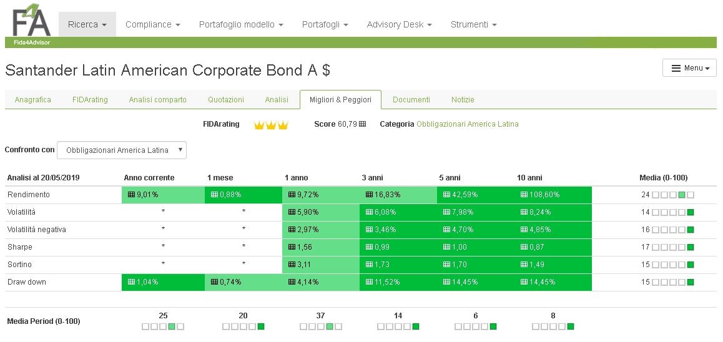
Task: Click the Media (0-100) column header
Action: pyautogui.click(x=664, y=178)
